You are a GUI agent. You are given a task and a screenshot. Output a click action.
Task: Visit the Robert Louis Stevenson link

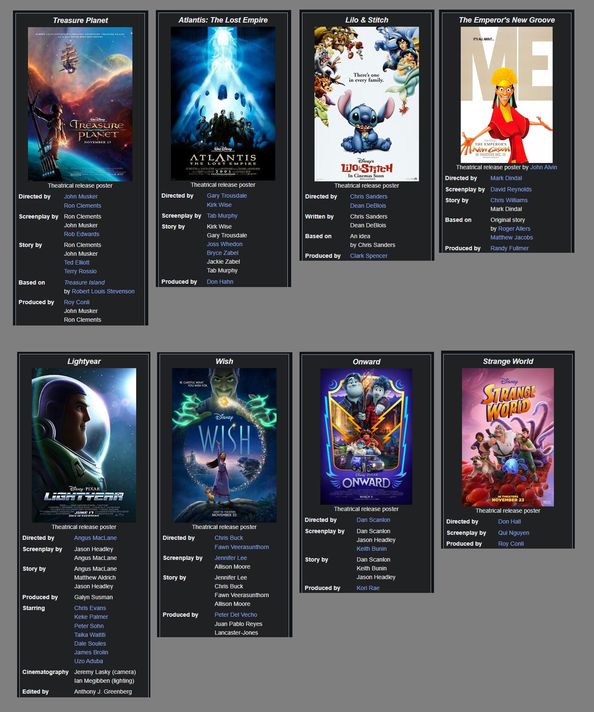click(103, 291)
